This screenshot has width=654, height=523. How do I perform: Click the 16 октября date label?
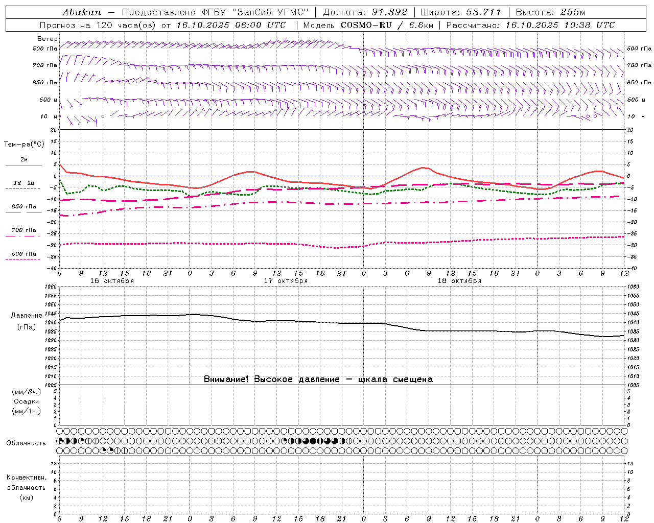tap(112, 281)
